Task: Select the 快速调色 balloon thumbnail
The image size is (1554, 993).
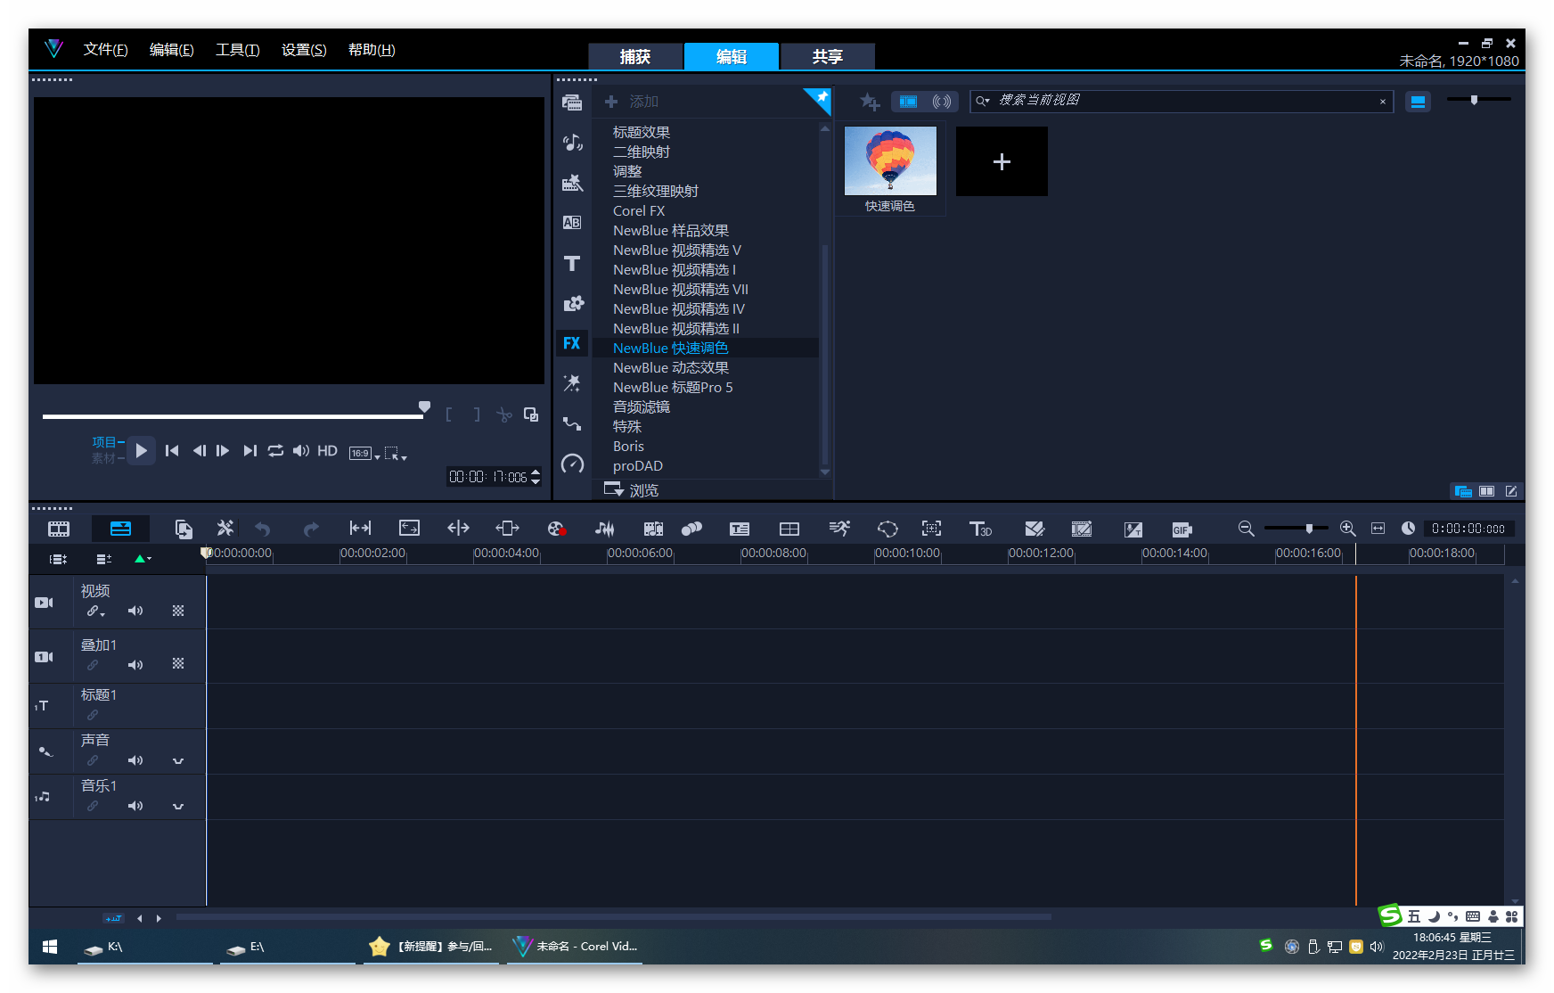Action: pyautogui.click(x=890, y=160)
